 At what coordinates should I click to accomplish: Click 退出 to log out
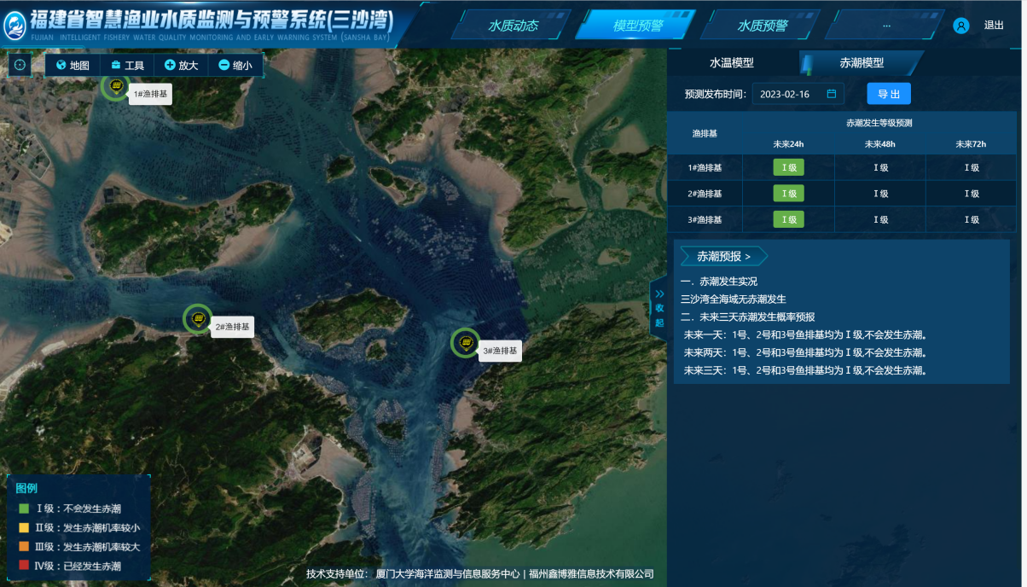point(994,26)
